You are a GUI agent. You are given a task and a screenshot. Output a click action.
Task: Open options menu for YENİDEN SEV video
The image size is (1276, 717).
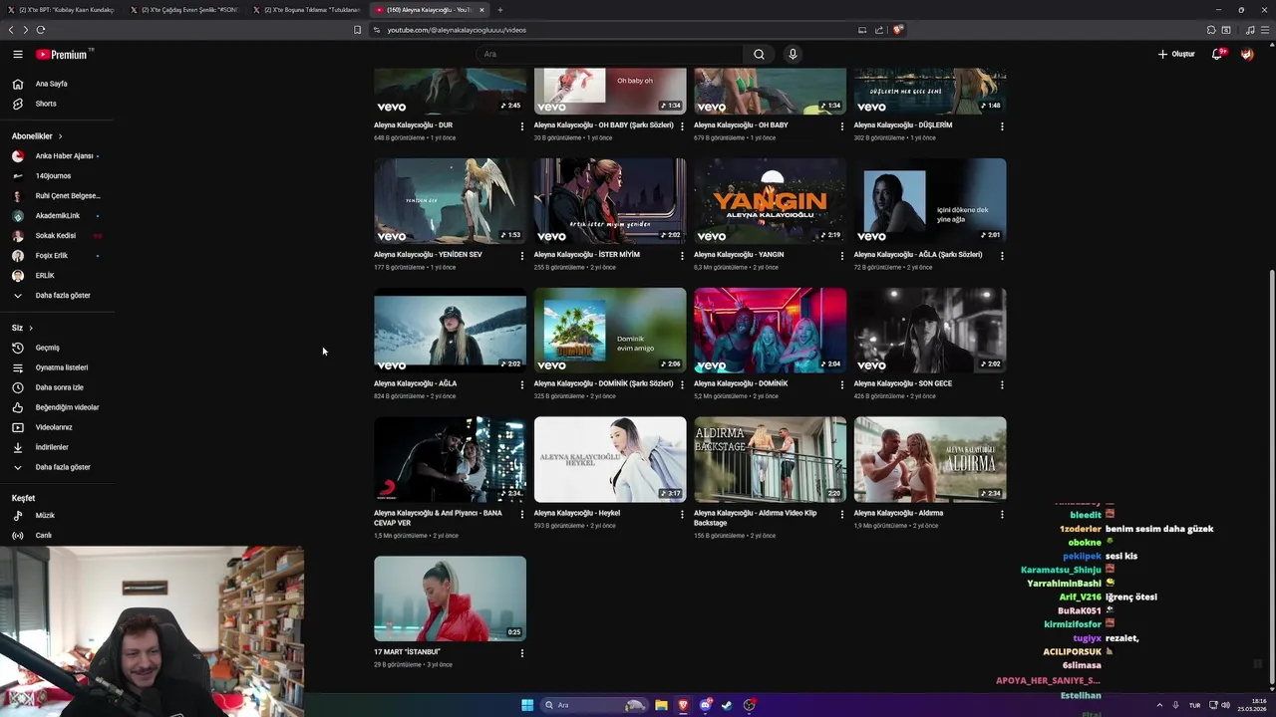click(x=522, y=256)
